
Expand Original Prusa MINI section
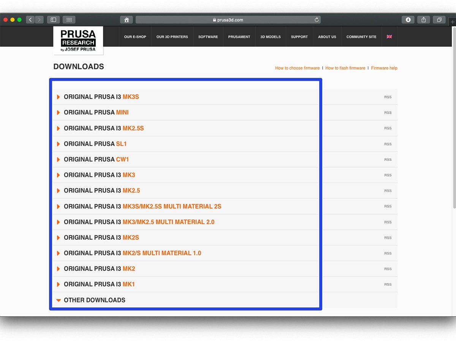[x=96, y=112]
